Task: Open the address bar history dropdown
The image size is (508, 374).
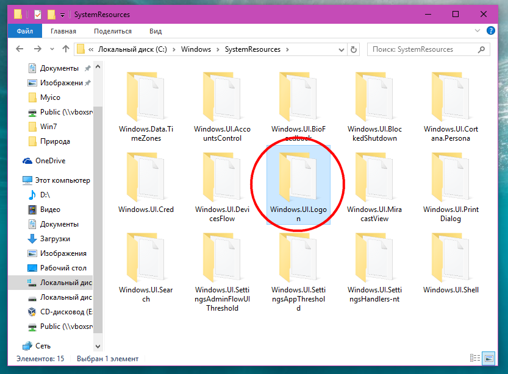Action: [x=341, y=49]
